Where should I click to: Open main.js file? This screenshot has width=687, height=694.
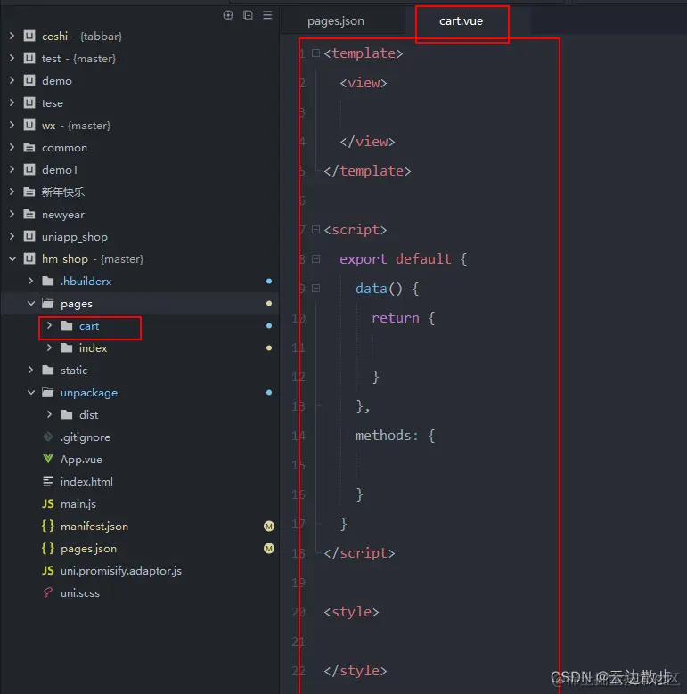tap(78, 504)
